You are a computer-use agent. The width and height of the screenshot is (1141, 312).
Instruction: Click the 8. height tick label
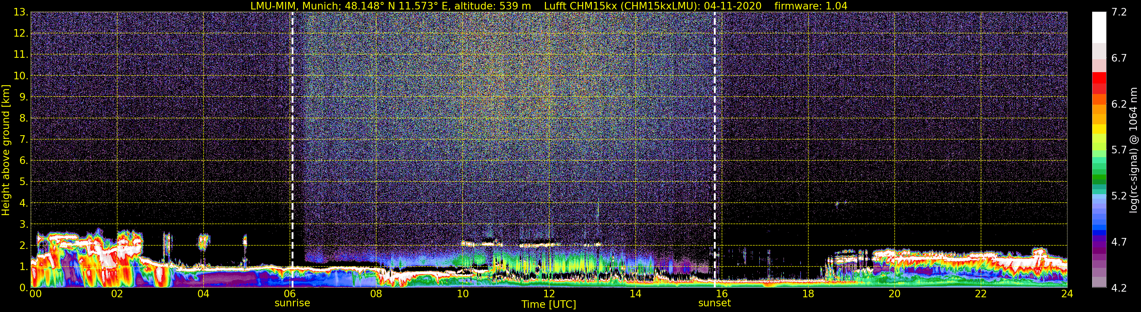(23, 119)
